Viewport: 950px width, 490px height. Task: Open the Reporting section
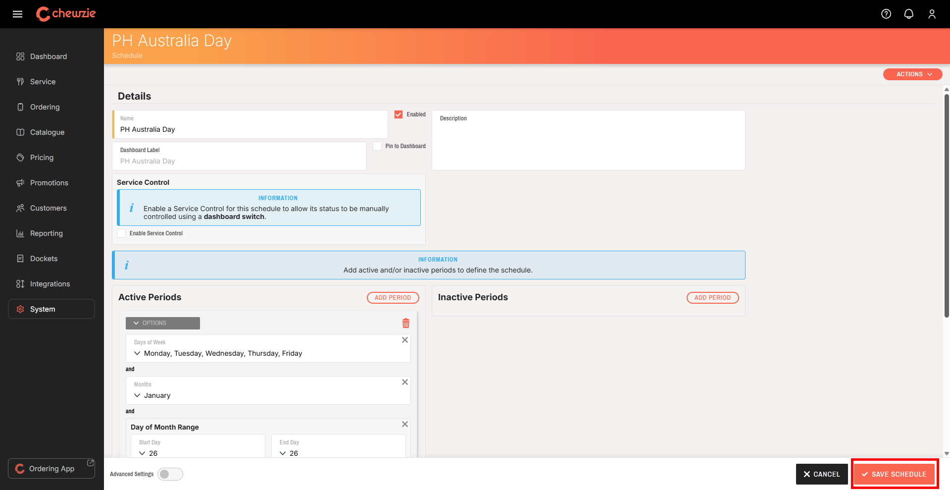[51, 233]
